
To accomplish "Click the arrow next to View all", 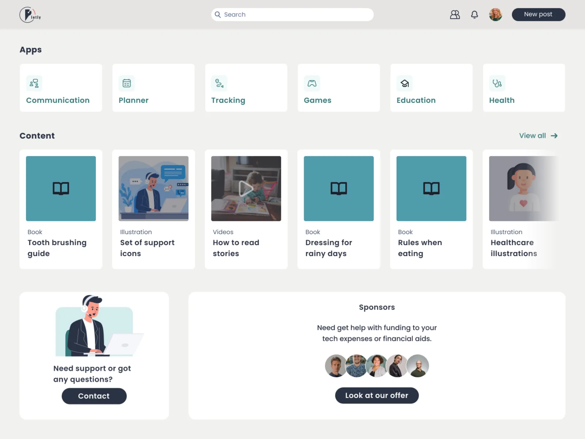I will tap(554, 136).
